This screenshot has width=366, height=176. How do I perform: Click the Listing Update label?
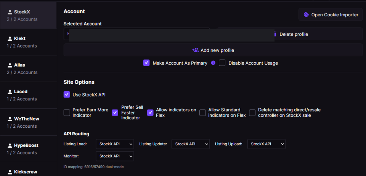click(x=153, y=144)
